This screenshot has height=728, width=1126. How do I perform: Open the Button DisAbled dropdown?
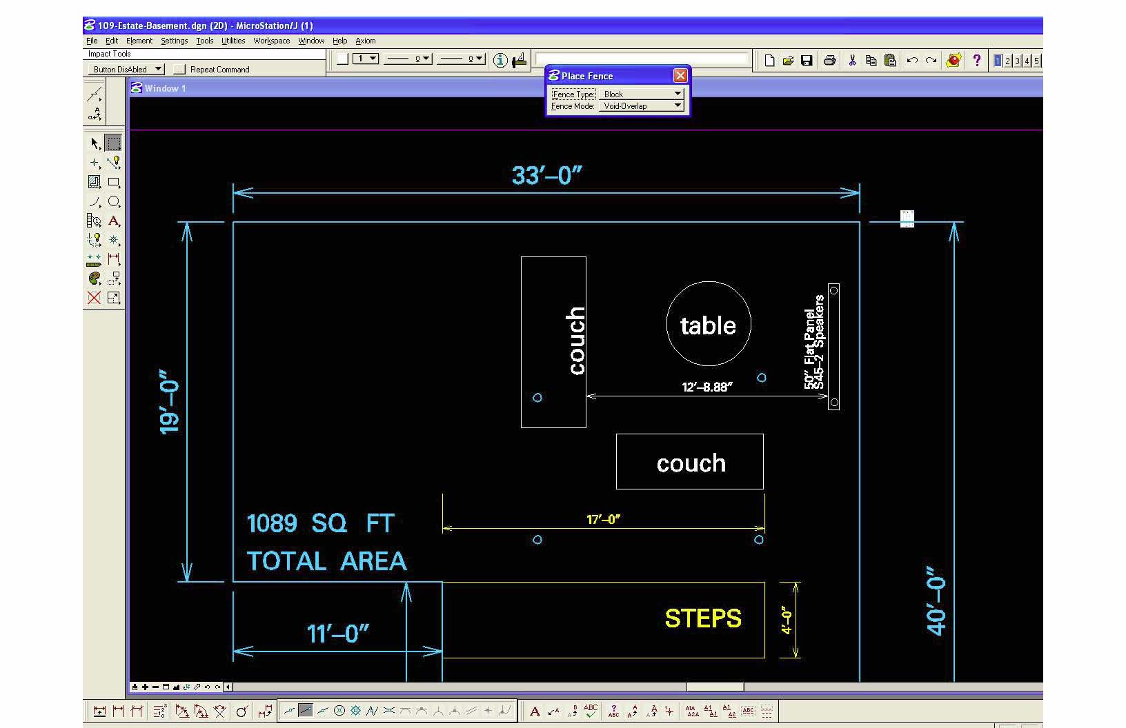pos(126,69)
